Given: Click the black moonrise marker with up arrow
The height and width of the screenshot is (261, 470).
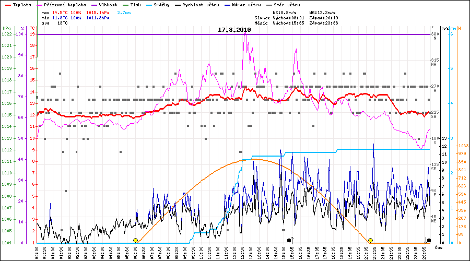Looking at the screenshot, I should [x=290, y=240].
